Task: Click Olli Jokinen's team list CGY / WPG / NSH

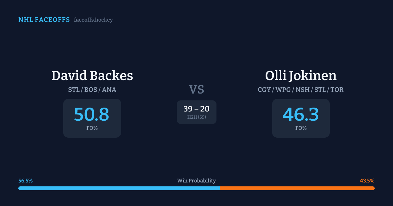Action: pos(301,90)
